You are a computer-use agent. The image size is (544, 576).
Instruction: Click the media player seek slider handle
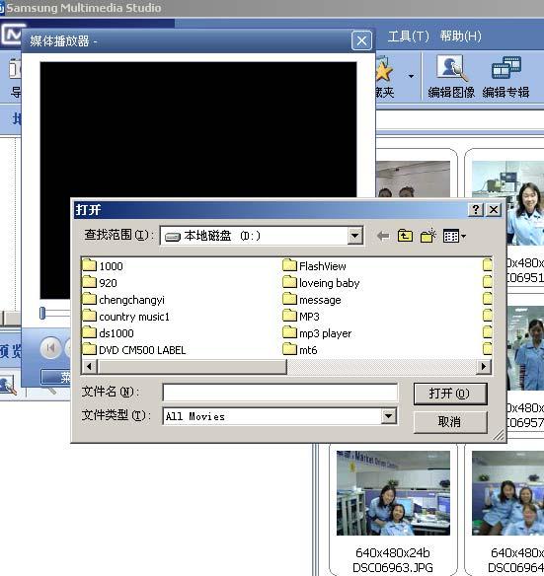point(42,313)
